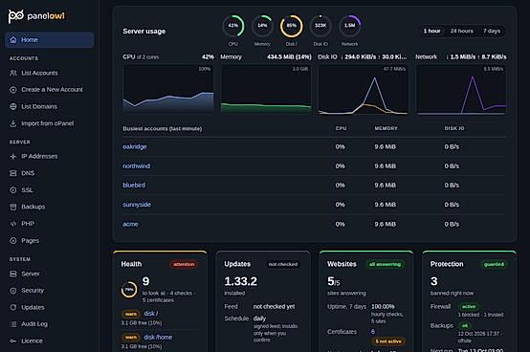This screenshot has height=352, width=530.
Task: Open the disk /home warning link
Action: pyautogui.click(x=158, y=337)
